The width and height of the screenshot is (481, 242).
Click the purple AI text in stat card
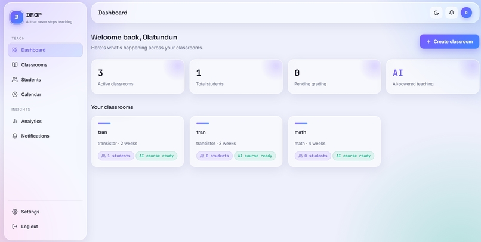tap(398, 73)
